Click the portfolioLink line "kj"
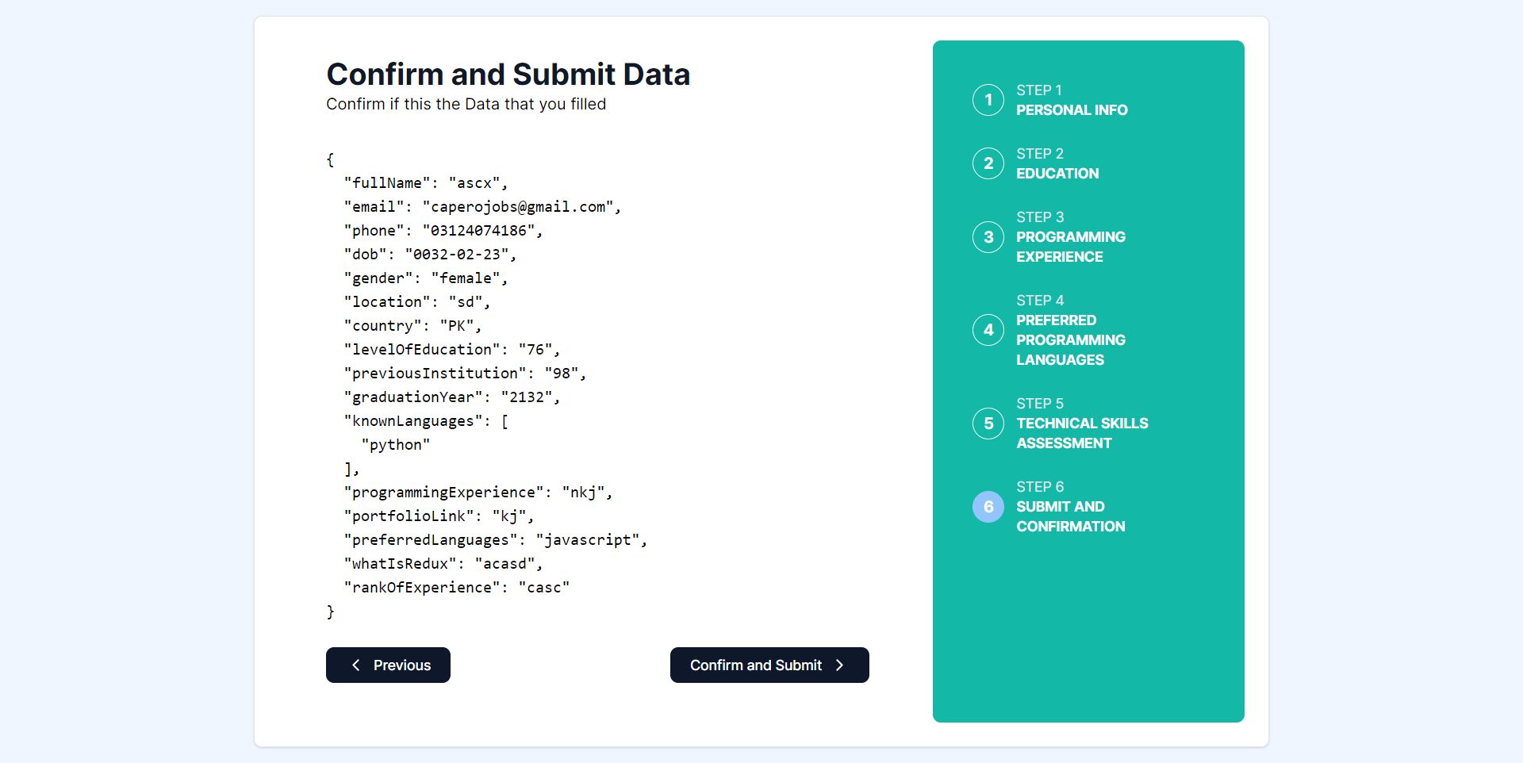This screenshot has width=1523, height=763. [439, 516]
